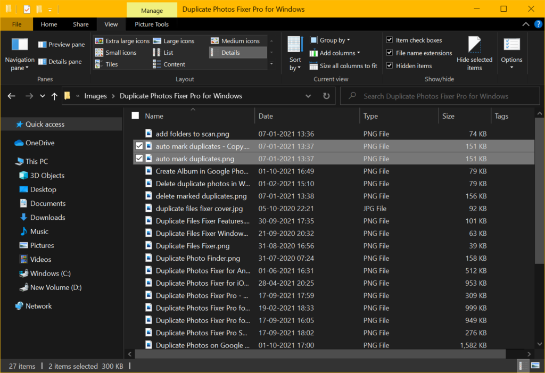
Task: Click the Manage contextual tab
Action: tap(152, 11)
